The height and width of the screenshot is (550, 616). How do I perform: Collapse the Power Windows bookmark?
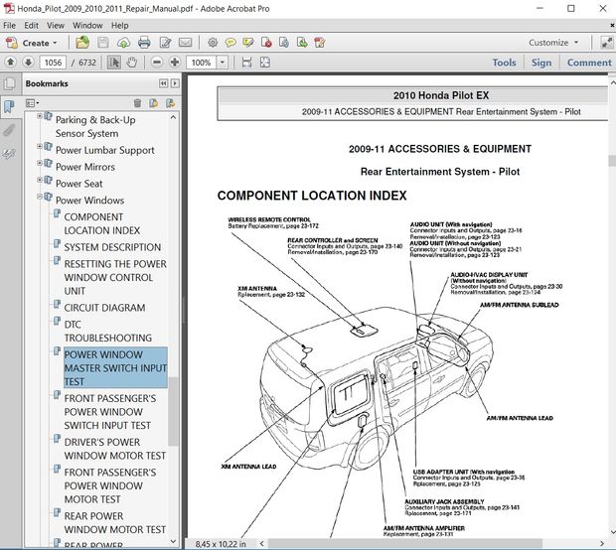(40, 197)
